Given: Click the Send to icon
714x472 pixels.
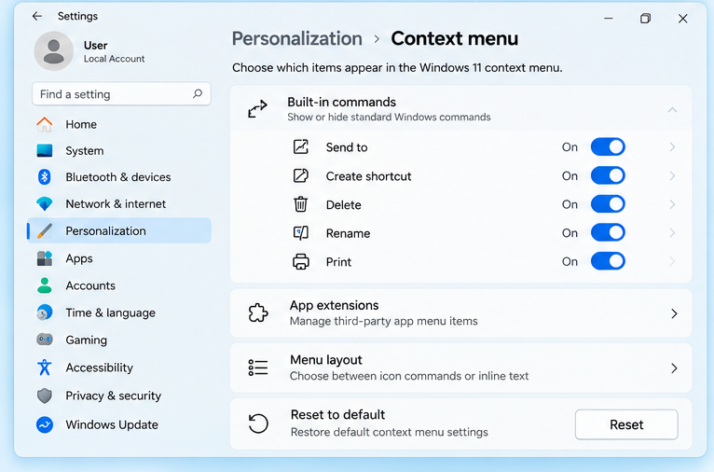Looking at the screenshot, I should pos(300,146).
